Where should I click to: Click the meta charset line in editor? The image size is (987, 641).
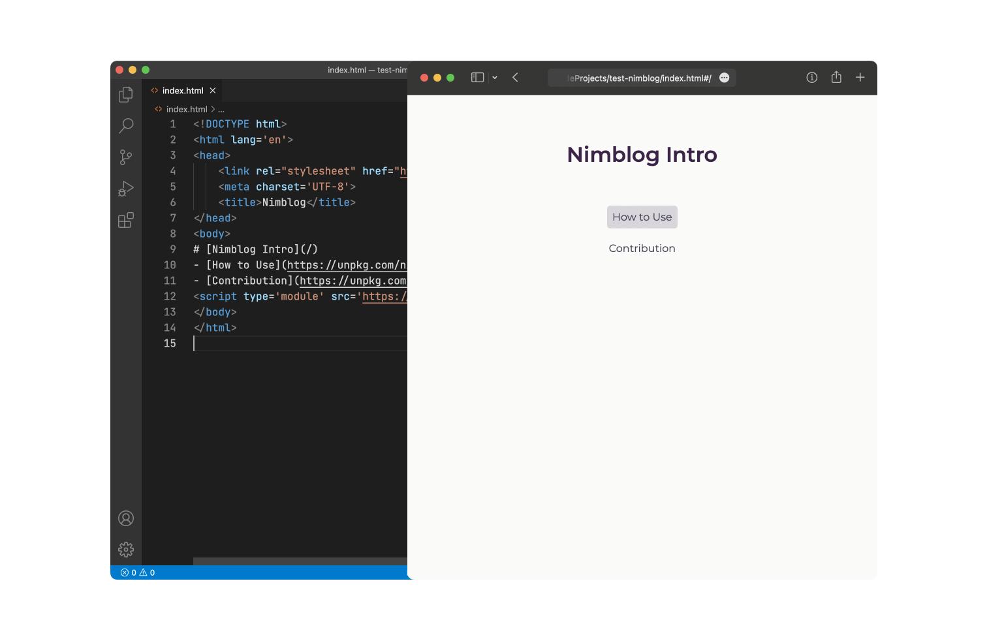(287, 187)
